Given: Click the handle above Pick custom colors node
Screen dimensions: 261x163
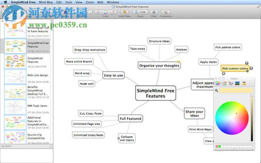Looking at the screenshot, I should click(247, 63).
